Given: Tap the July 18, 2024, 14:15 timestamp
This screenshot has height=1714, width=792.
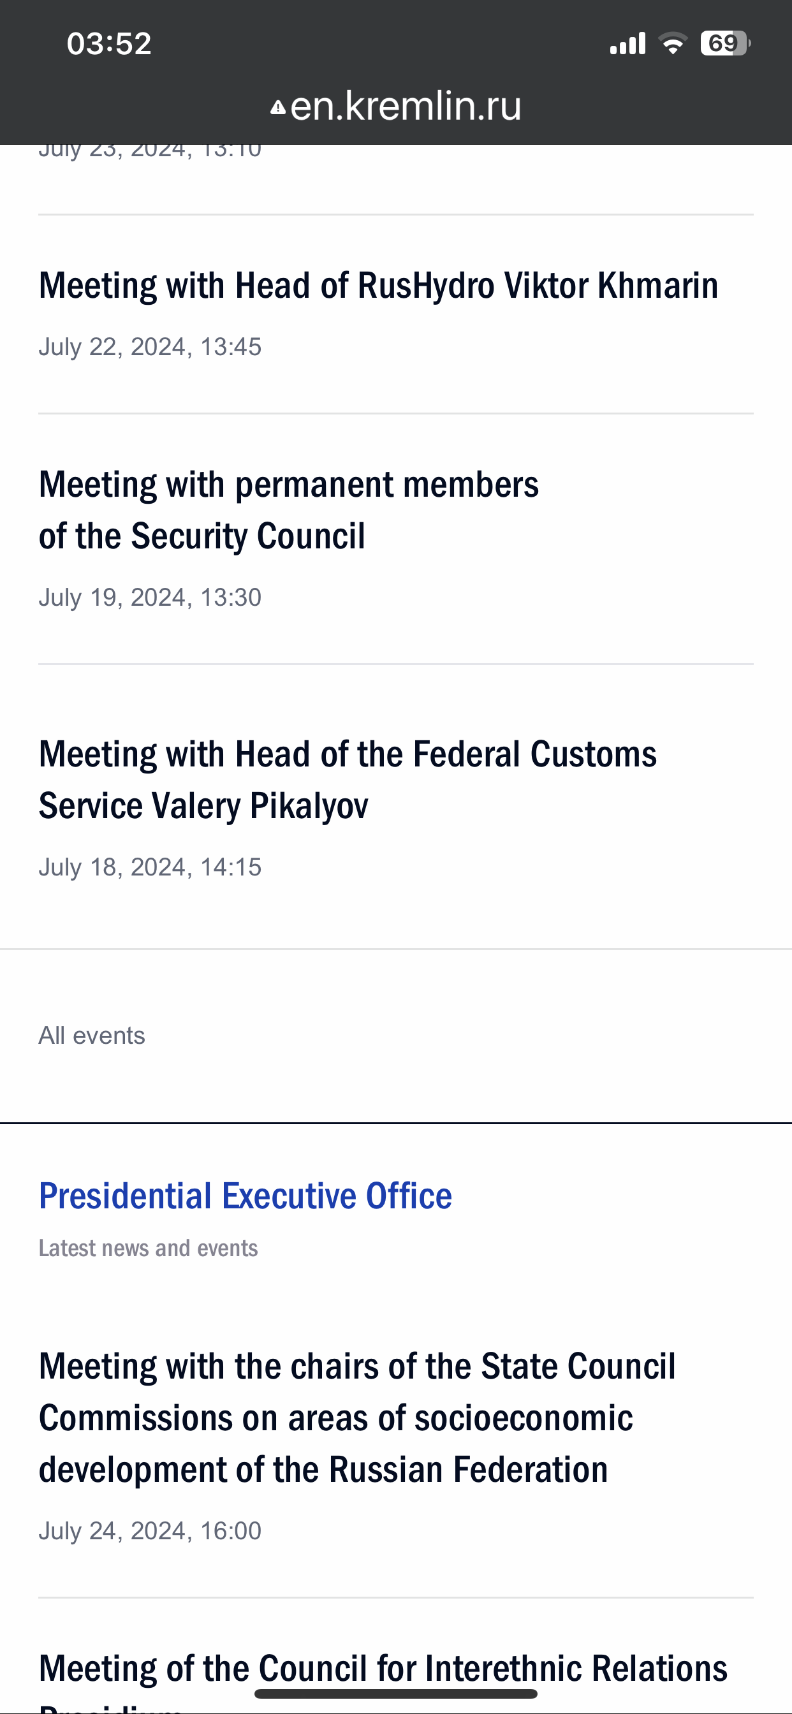Looking at the screenshot, I should pos(150,867).
